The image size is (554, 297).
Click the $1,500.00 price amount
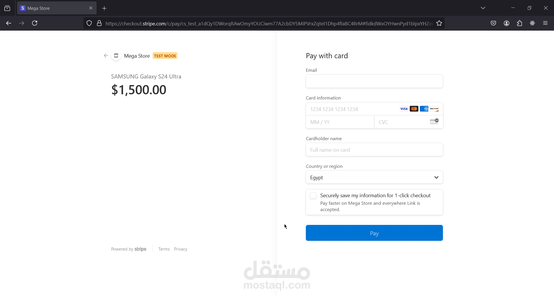coord(139,90)
